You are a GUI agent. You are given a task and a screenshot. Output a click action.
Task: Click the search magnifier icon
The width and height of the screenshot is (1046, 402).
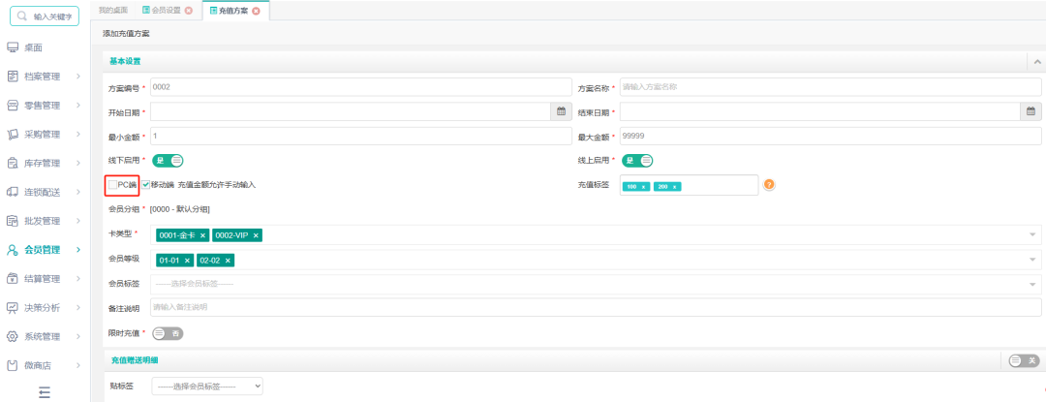[22, 16]
